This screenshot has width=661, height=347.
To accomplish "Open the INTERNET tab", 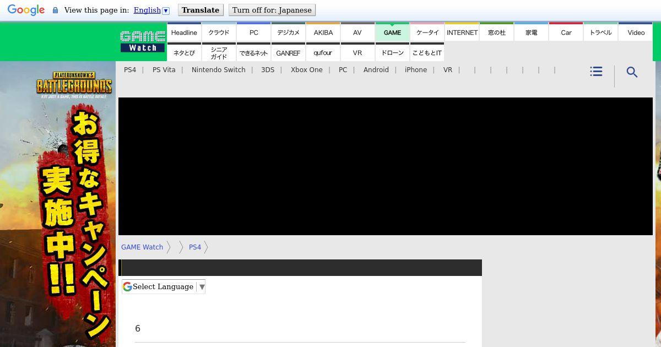I will point(462,31).
